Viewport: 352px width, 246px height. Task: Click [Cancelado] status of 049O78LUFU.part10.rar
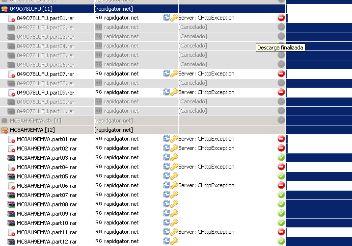[x=192, y=101]
